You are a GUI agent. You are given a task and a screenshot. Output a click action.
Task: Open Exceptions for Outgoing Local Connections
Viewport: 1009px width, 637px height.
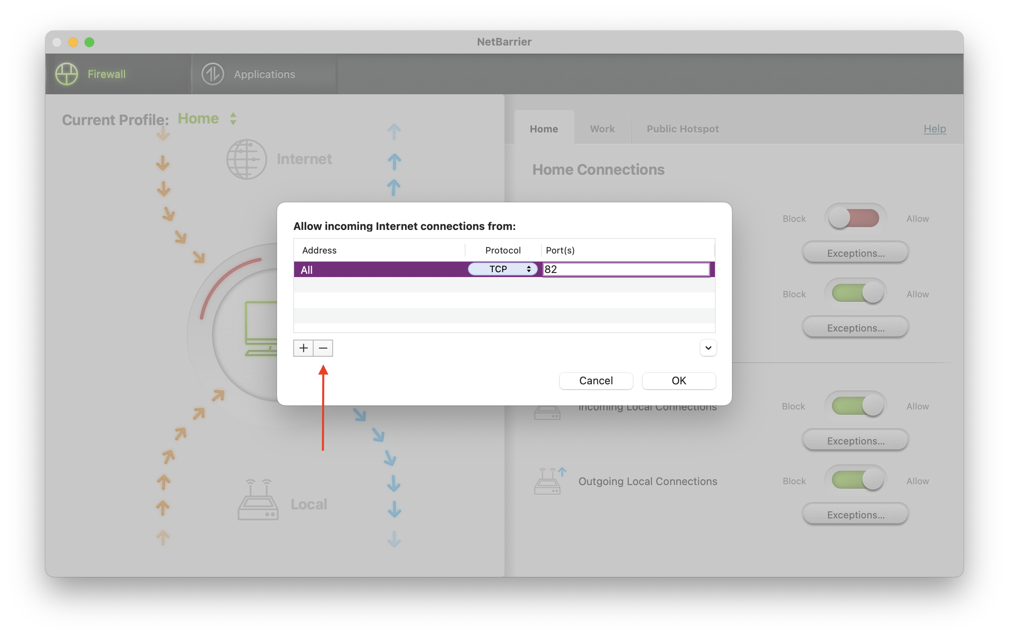click(855, 515)
